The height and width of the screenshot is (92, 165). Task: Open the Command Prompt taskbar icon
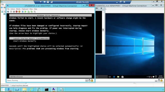tap(47, 90)
